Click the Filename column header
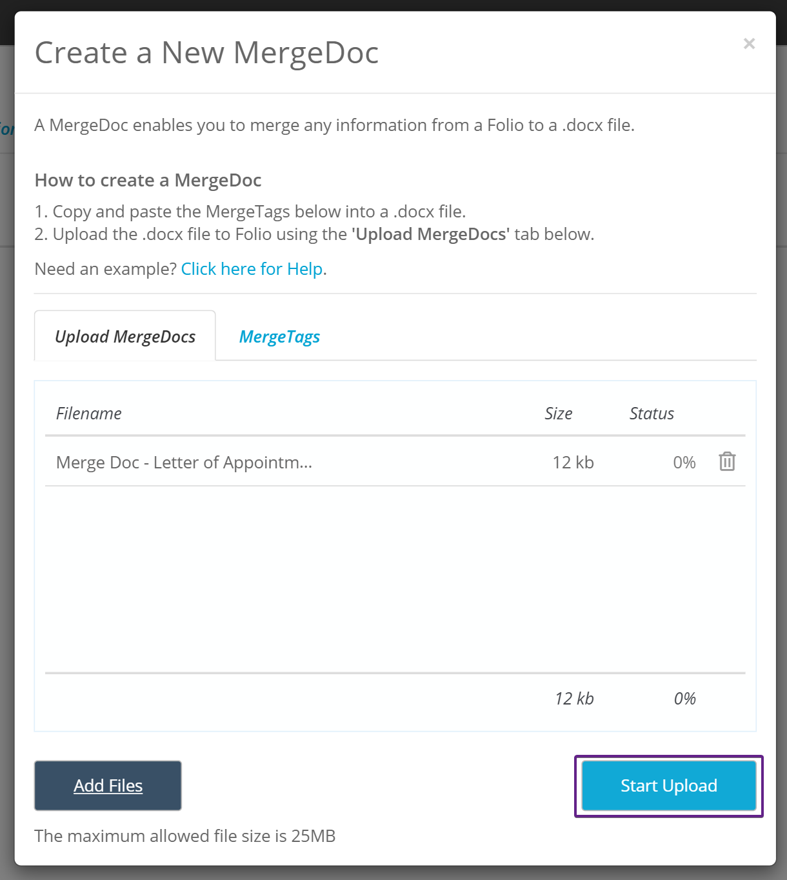 point(89,414)
